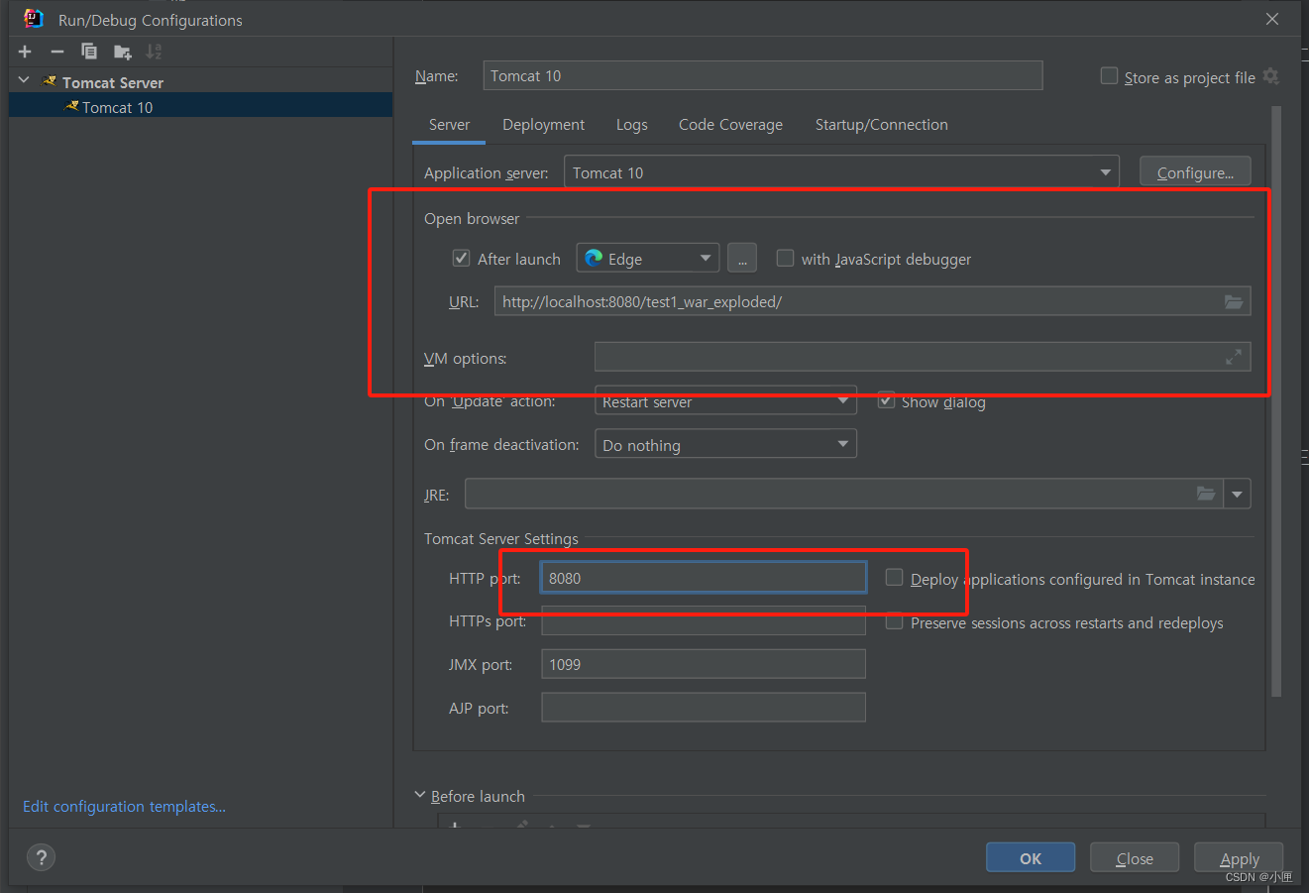The image size is (1309, 893).
Task: Remove configuration with the minus icon
Action: click(x=57, y=52)
